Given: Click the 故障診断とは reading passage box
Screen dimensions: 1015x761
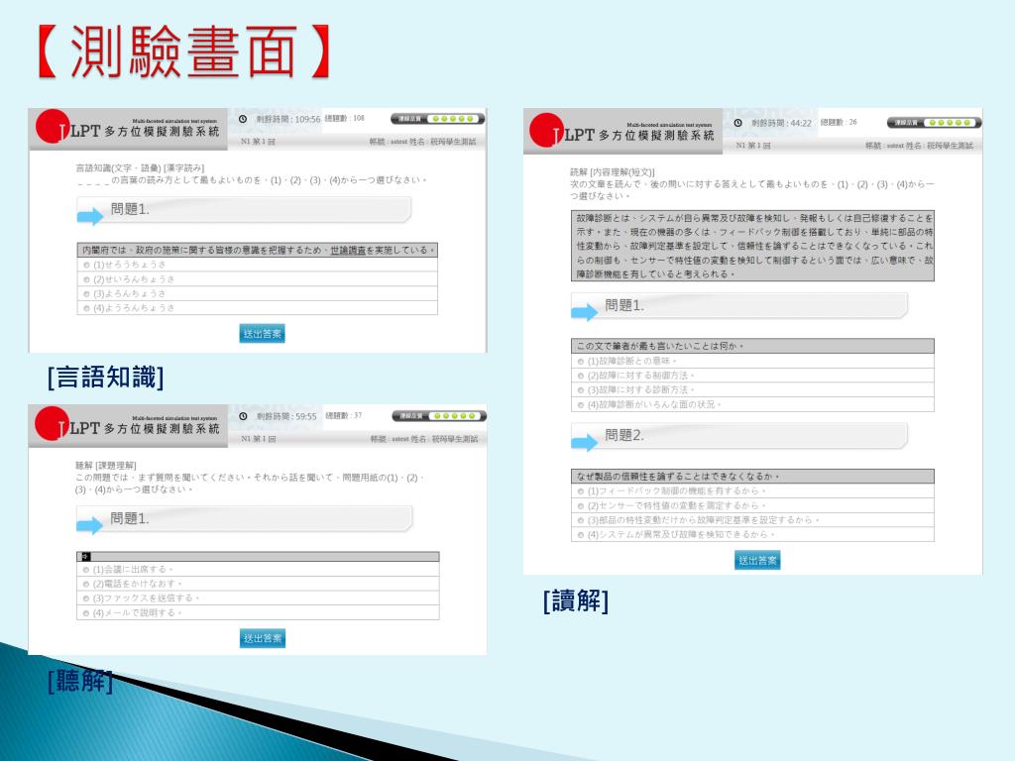Looking at the screenshot, I should [x=753, y=246].
